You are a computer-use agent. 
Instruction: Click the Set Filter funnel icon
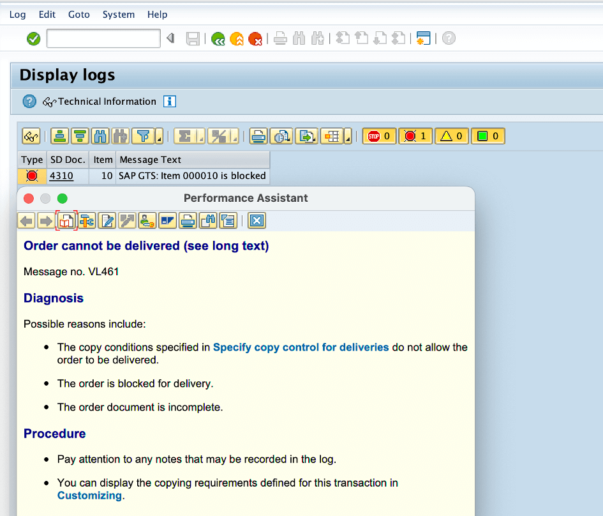pos(143,136)
